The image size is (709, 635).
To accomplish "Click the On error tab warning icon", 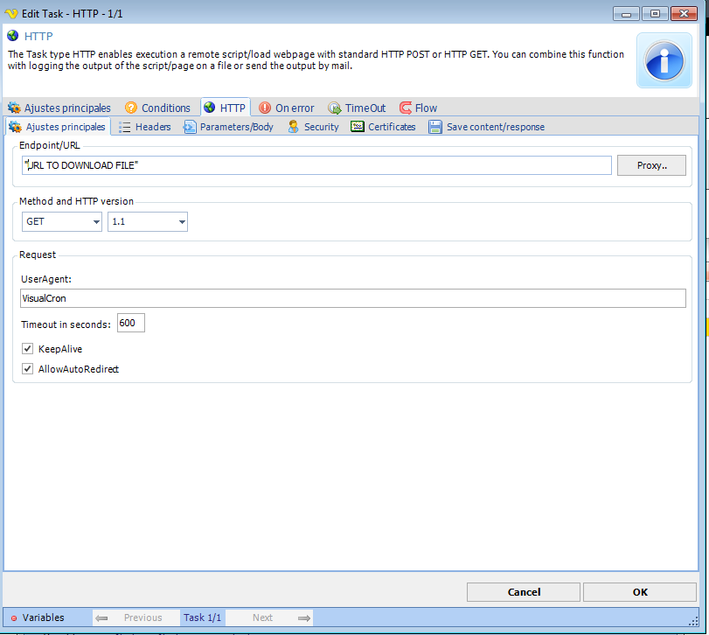I will (265, 108).
